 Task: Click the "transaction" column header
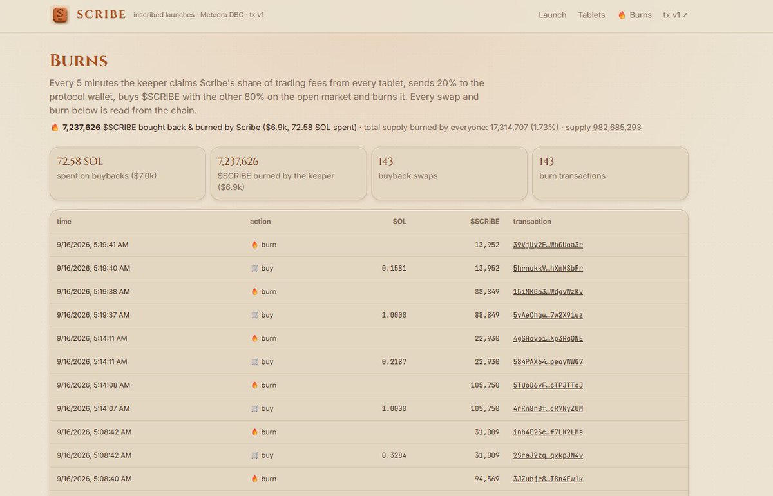pos(532,221)
